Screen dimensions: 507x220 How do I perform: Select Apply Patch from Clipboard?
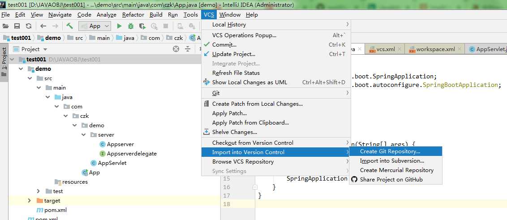[x=276, y=123]
